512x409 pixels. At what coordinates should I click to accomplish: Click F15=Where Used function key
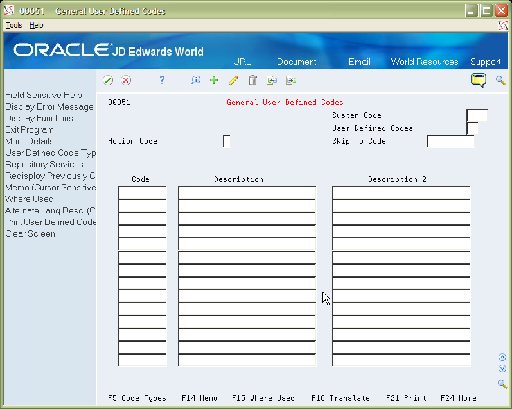[x=263, y=398]
